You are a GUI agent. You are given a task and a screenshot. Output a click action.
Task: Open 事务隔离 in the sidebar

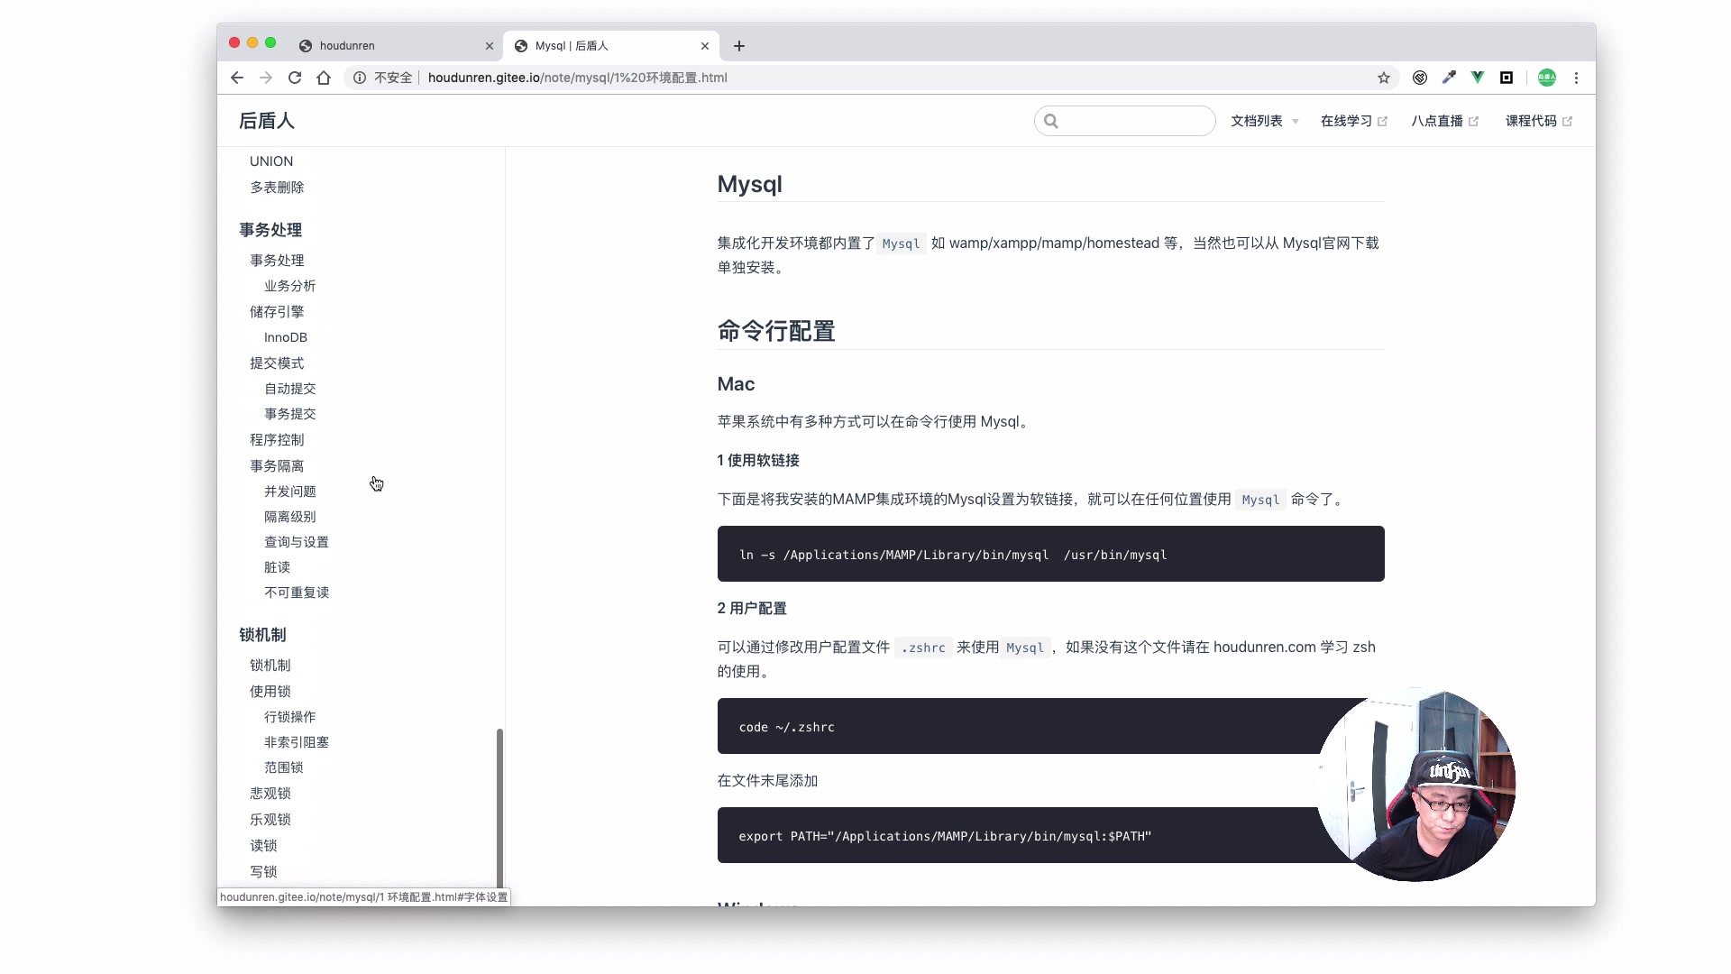pyautogui.click(x=277, y=466)
